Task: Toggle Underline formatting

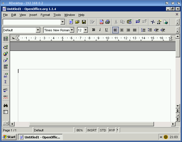Action: [106, 30]
